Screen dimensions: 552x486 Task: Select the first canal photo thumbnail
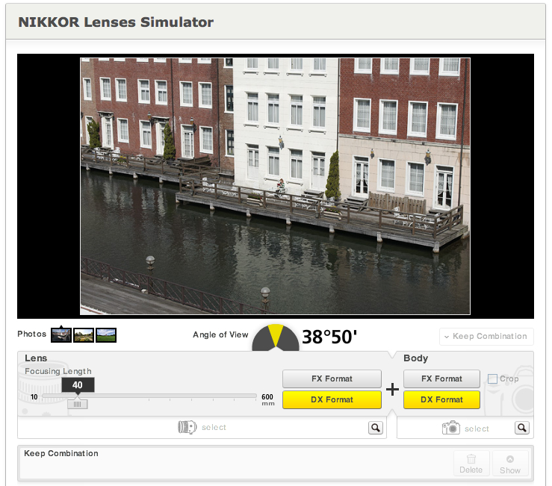point(61,335)
